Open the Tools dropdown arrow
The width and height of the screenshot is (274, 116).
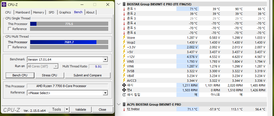point(67,110)
